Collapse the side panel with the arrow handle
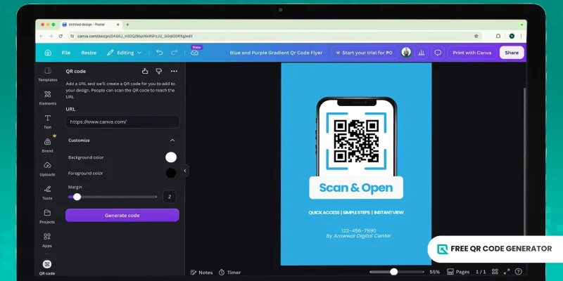 point(185,171)
